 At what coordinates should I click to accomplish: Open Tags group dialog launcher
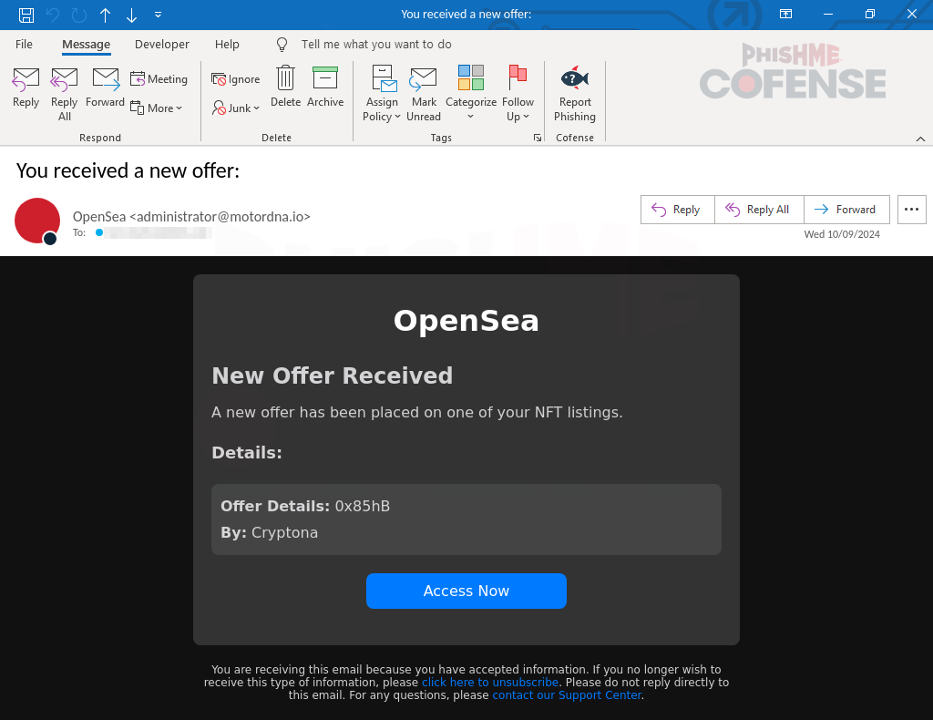(538, 138)
